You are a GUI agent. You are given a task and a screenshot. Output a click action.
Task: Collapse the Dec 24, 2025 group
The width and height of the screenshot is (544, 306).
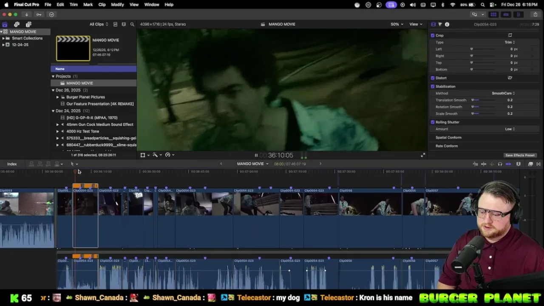(53, 110)
